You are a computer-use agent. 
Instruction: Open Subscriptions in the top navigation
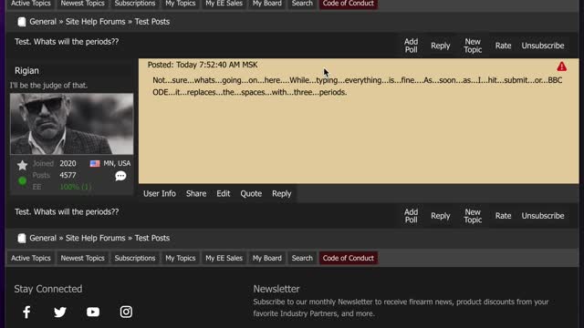[135, 4]
